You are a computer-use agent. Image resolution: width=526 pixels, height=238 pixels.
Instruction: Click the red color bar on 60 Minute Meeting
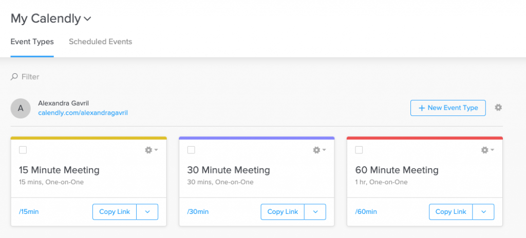425,138
